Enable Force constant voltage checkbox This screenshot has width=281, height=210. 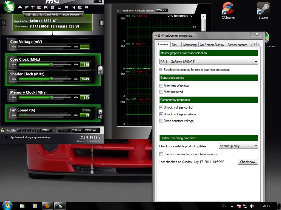161,121
